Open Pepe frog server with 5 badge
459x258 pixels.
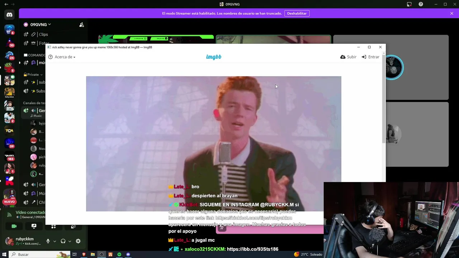[x=9, y=68]
